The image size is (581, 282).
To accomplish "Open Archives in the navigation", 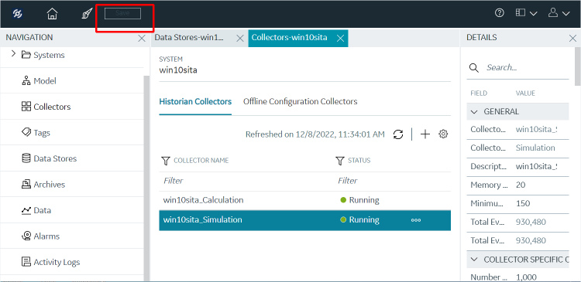I will [43, 185].
